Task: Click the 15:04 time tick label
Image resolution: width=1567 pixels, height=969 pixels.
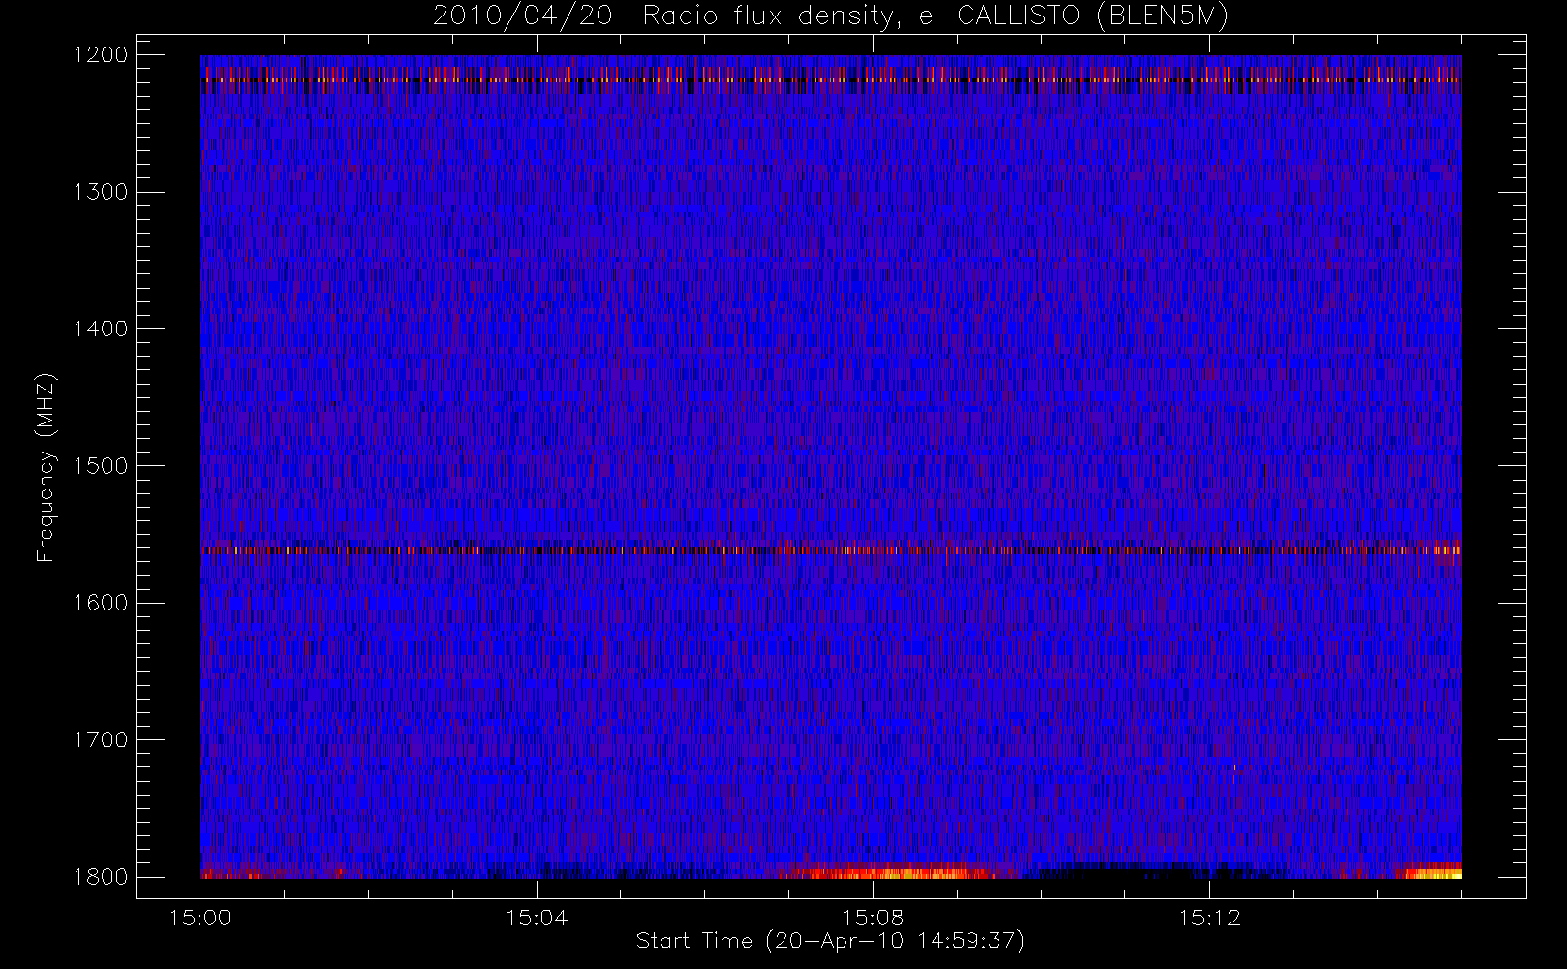Action: tap(537, 918)
